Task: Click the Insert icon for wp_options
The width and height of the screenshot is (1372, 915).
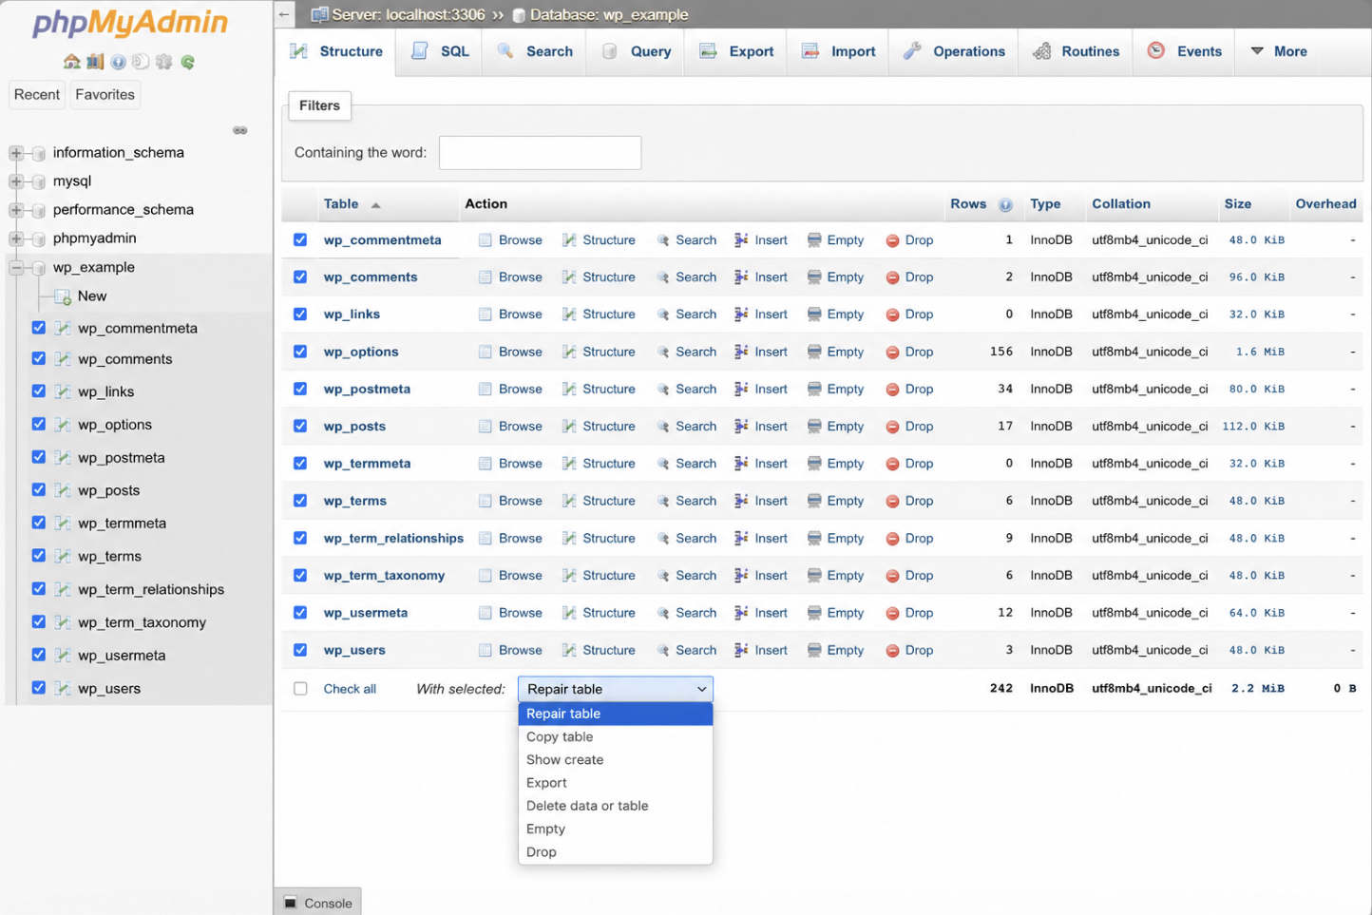Action: pyautogui.click(x=741, y=352)
